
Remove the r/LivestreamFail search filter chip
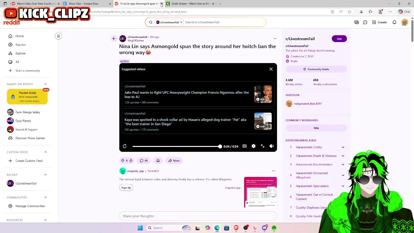[x=181, y=22]
